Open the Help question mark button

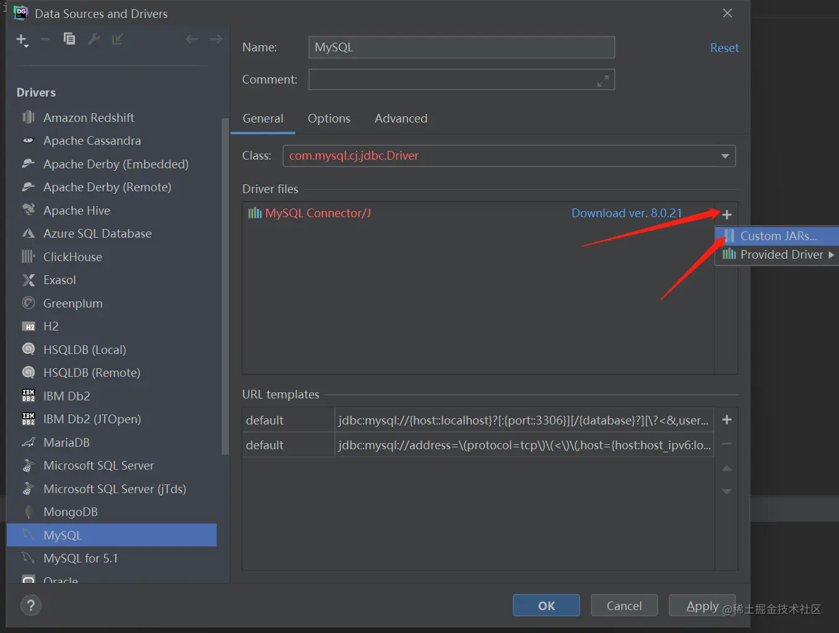(31, 605)
